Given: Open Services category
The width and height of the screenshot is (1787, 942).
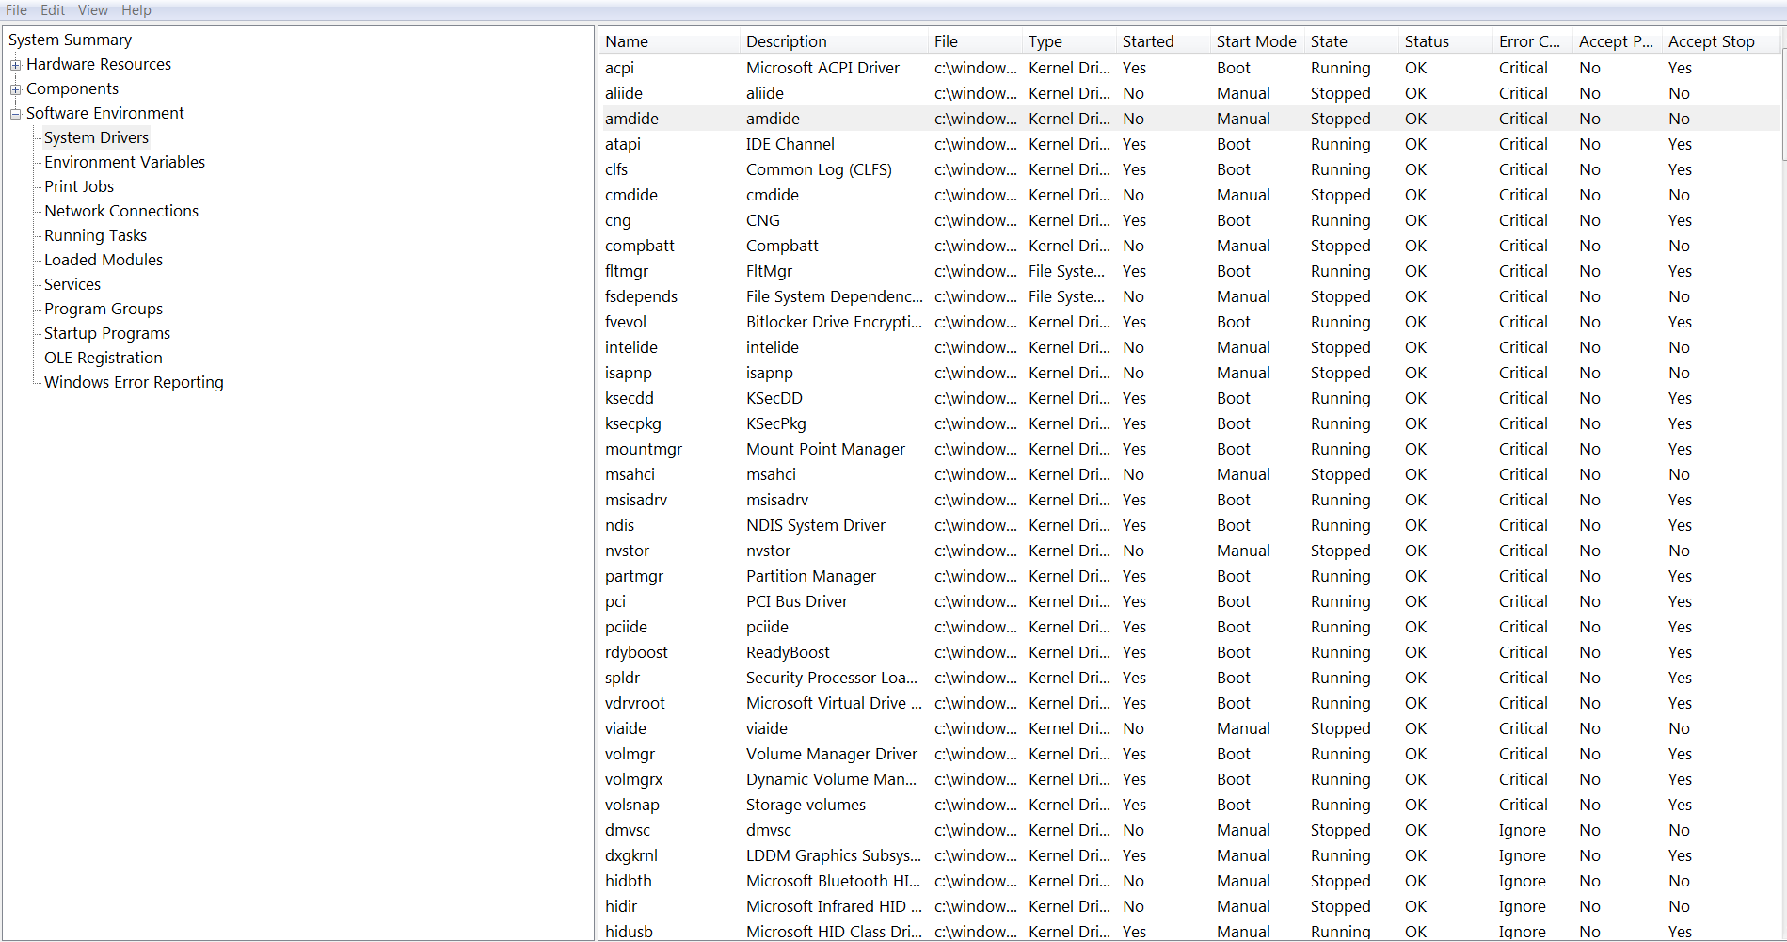Looking at the screenshot, I should click(72, 284).
